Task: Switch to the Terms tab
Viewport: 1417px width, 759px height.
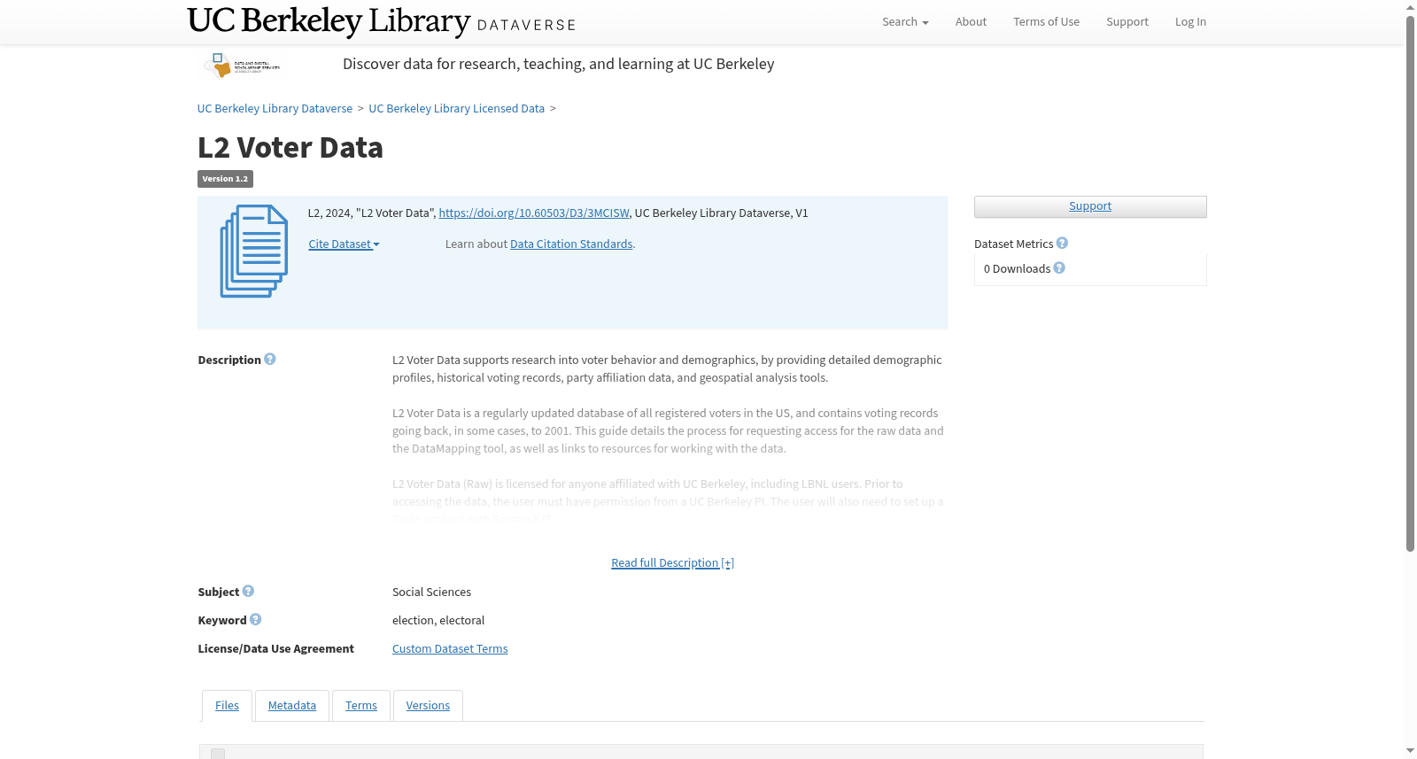Action: coord(361,706)
